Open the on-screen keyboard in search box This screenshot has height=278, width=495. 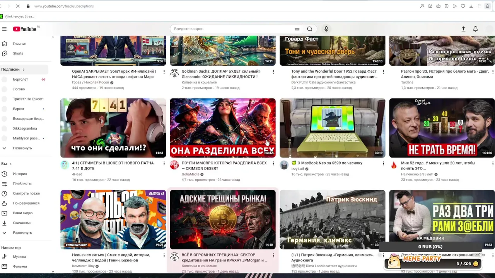tap(297, 29)
